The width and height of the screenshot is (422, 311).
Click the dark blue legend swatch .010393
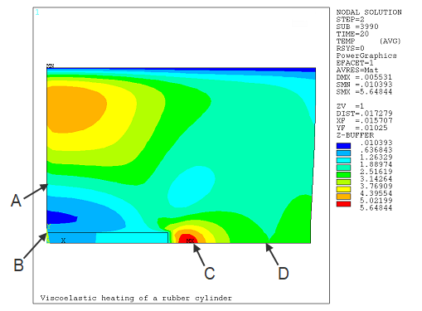coord(343,146)
